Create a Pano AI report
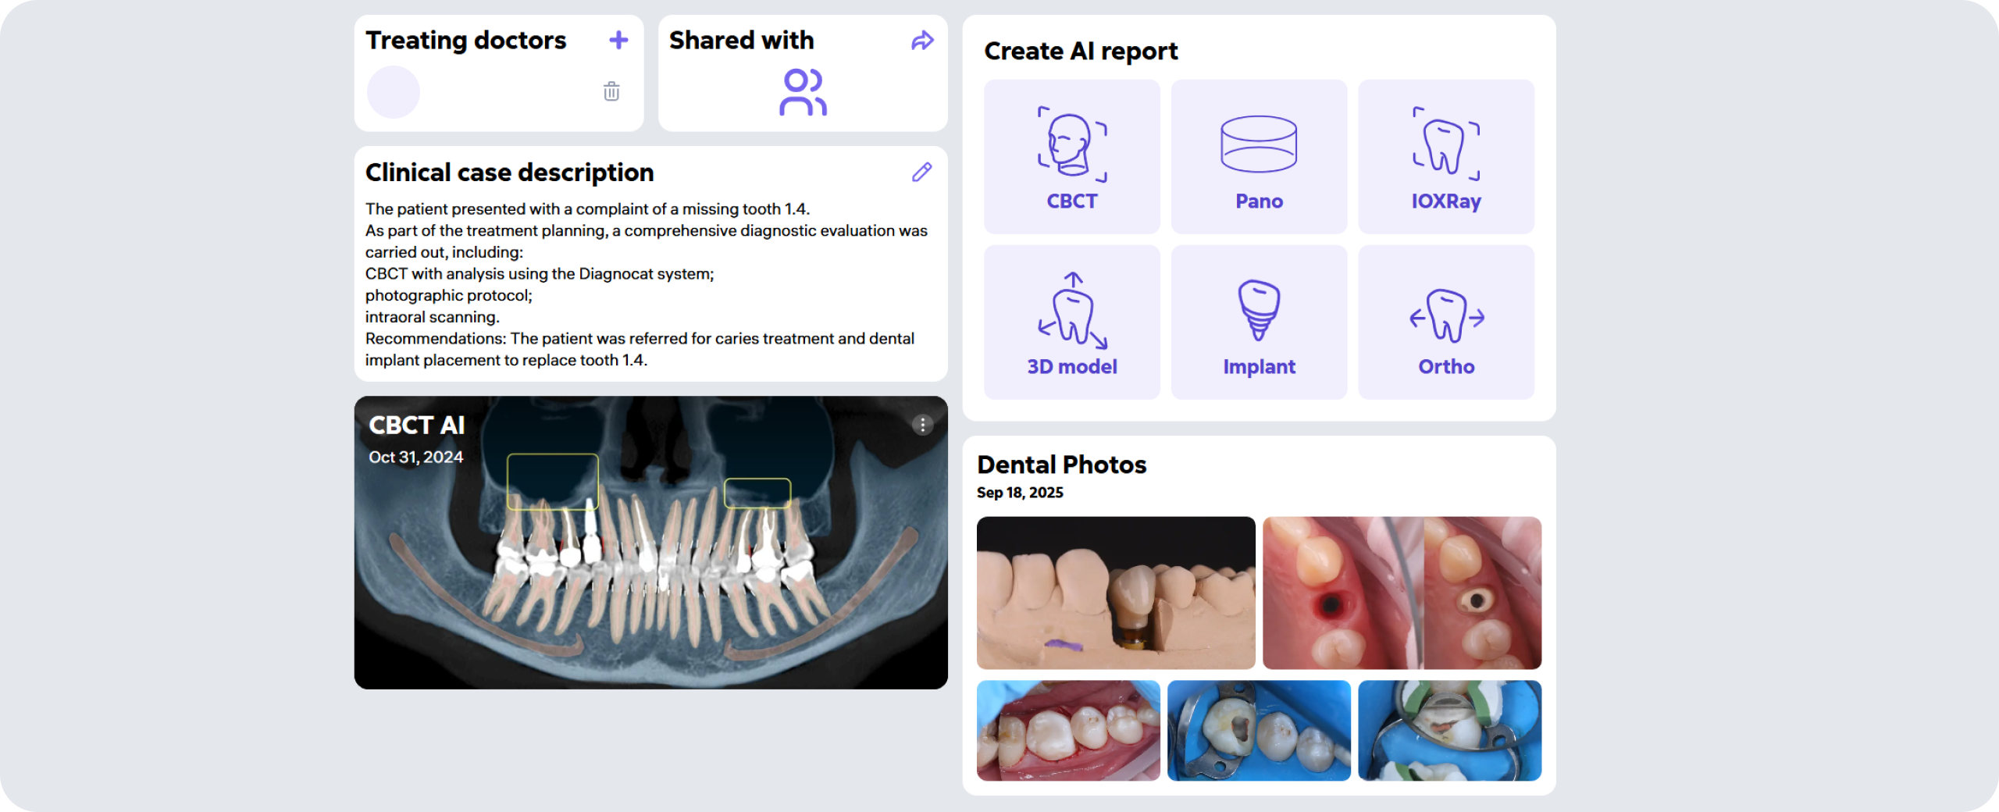 pos(1259,157)
